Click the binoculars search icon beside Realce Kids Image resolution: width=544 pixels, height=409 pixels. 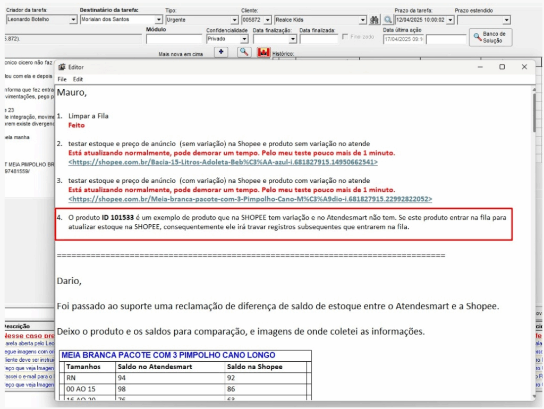coord(374,20)
